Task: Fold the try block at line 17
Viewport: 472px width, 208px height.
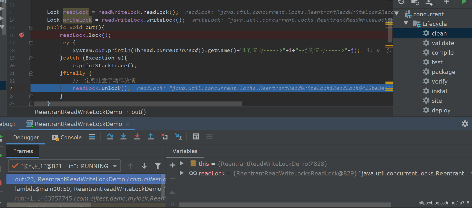Action: coord(31,43)
